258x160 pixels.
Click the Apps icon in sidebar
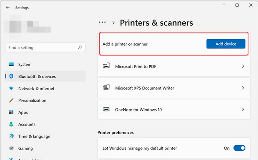pyautogui.click(x=11, y=112)
